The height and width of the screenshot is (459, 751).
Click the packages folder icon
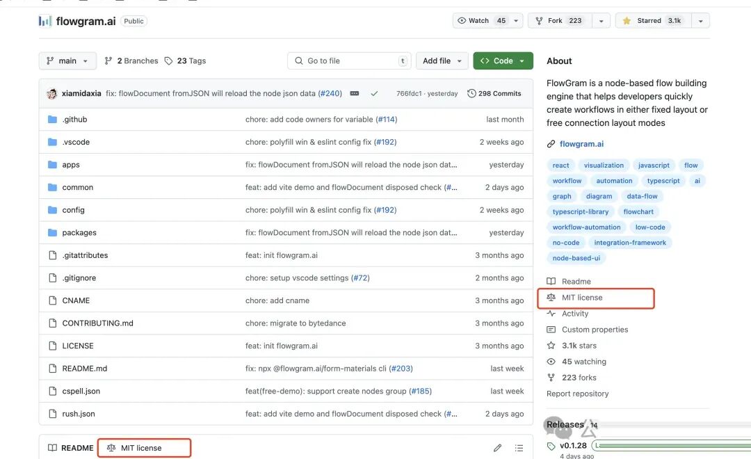pyautogui.click(x=53, y=232)
